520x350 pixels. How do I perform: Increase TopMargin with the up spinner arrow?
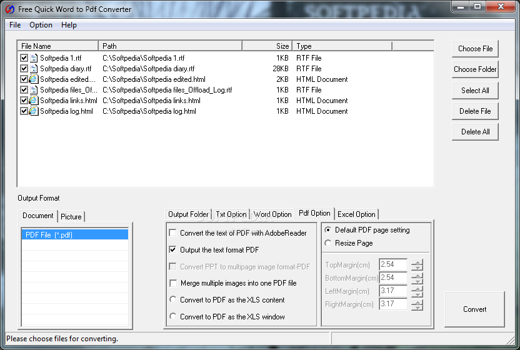coord(417,262)
